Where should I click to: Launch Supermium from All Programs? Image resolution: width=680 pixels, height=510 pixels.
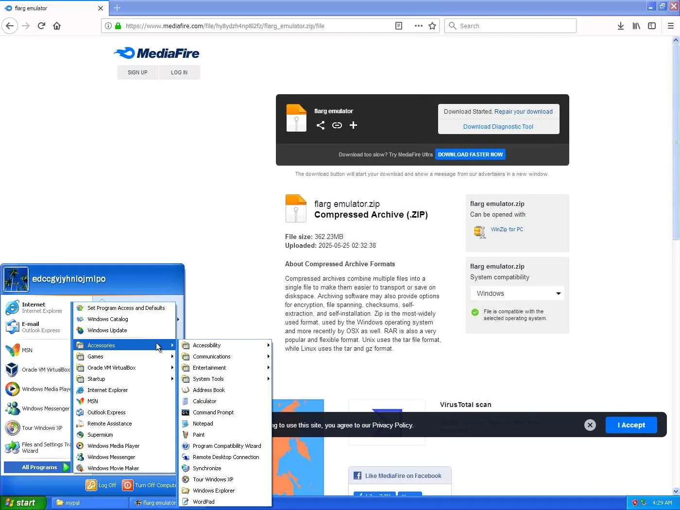[x=124, y=435]
